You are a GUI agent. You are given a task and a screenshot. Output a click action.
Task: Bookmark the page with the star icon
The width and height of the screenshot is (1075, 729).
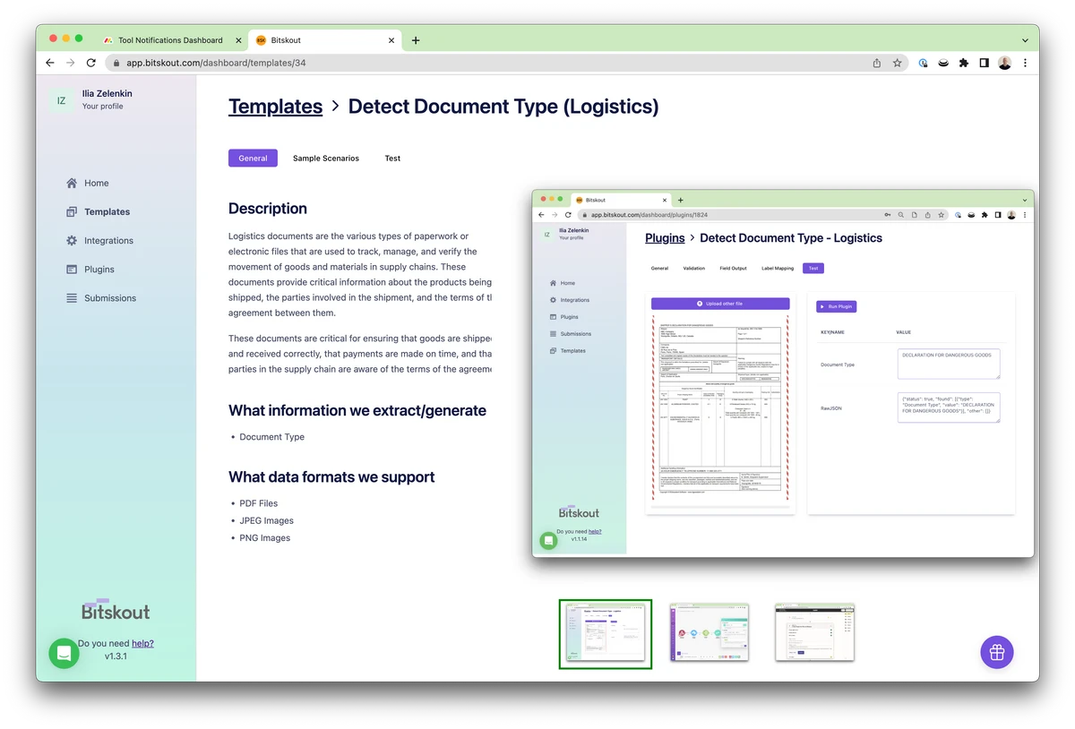897,63
